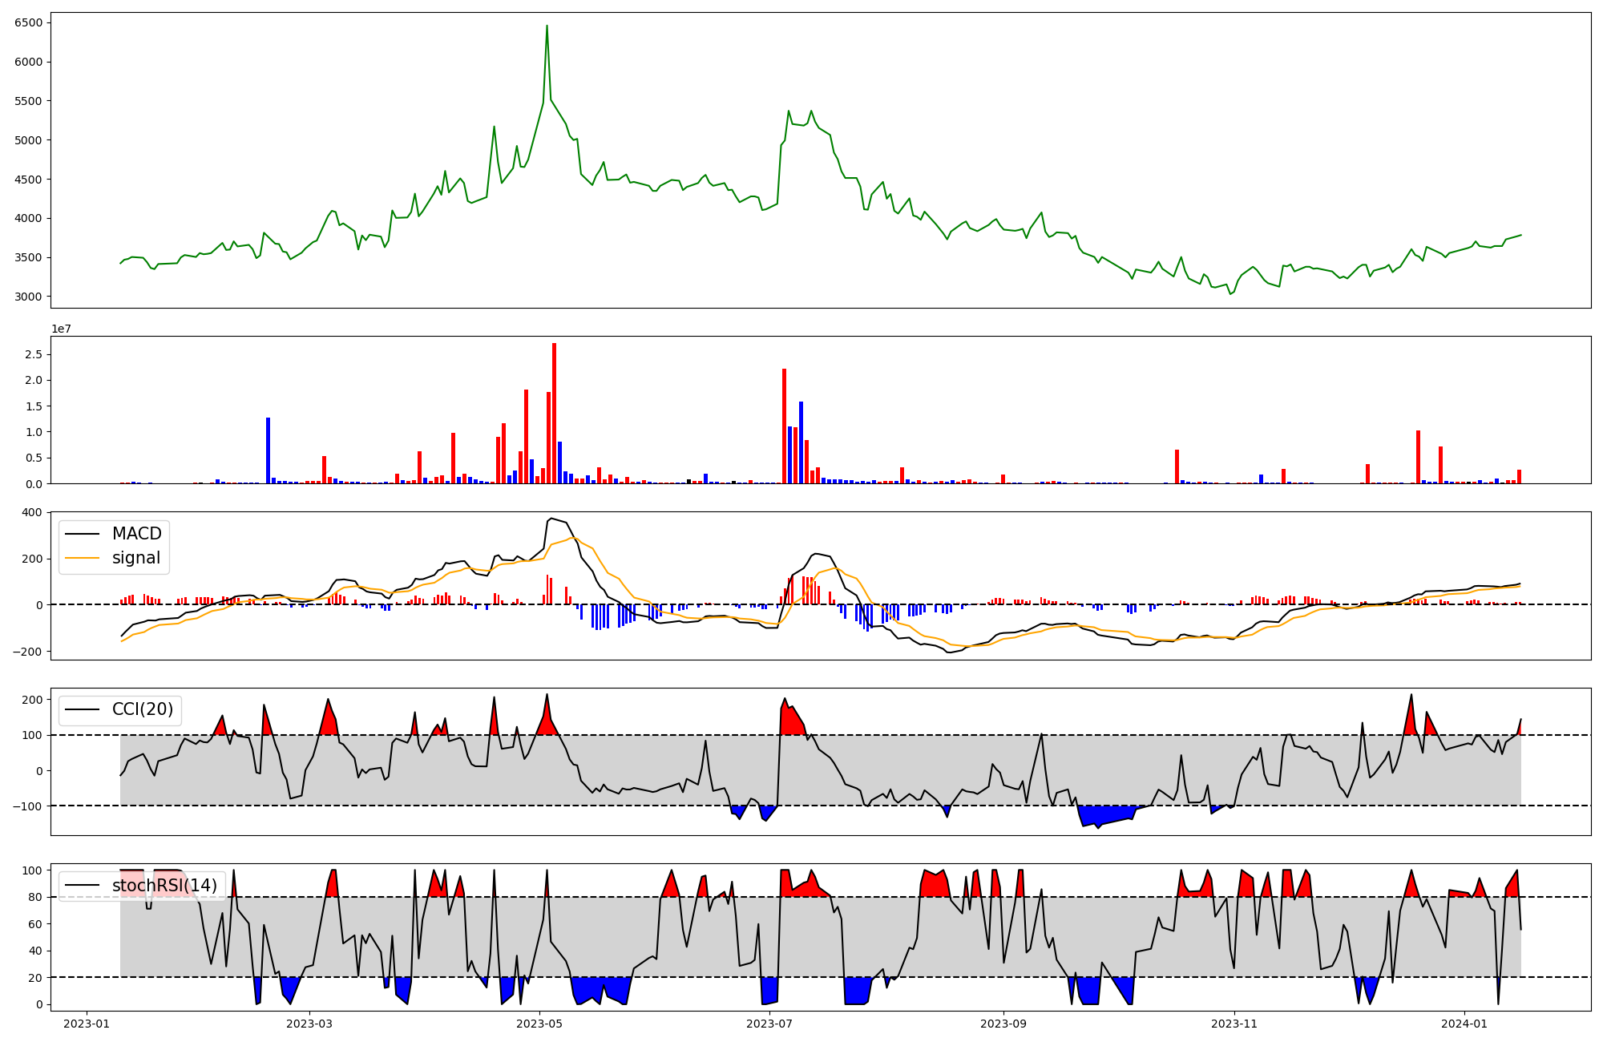The width and height of the screenshot is (1603, 1042).
Task: Click the highest peak of green price line
Action: click(x=547, y=26)
